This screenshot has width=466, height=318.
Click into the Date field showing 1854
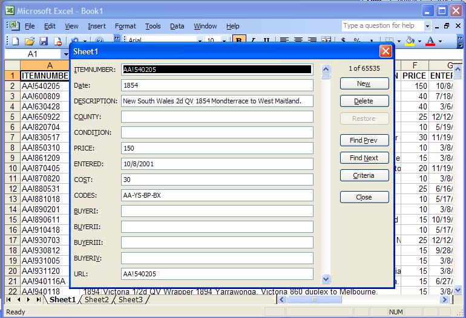217,85
